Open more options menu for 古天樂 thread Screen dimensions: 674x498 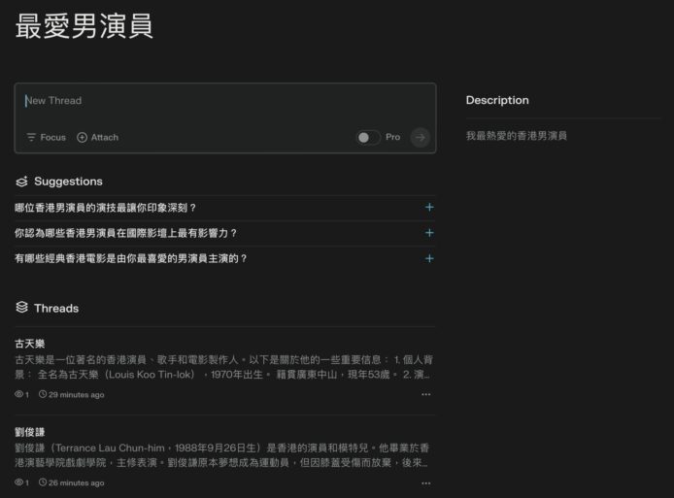(425, 395)
